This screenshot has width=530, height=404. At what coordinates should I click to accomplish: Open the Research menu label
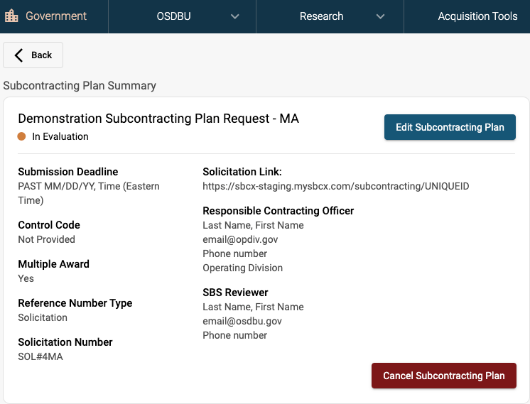pyautogui.click(x=321, y=16)
